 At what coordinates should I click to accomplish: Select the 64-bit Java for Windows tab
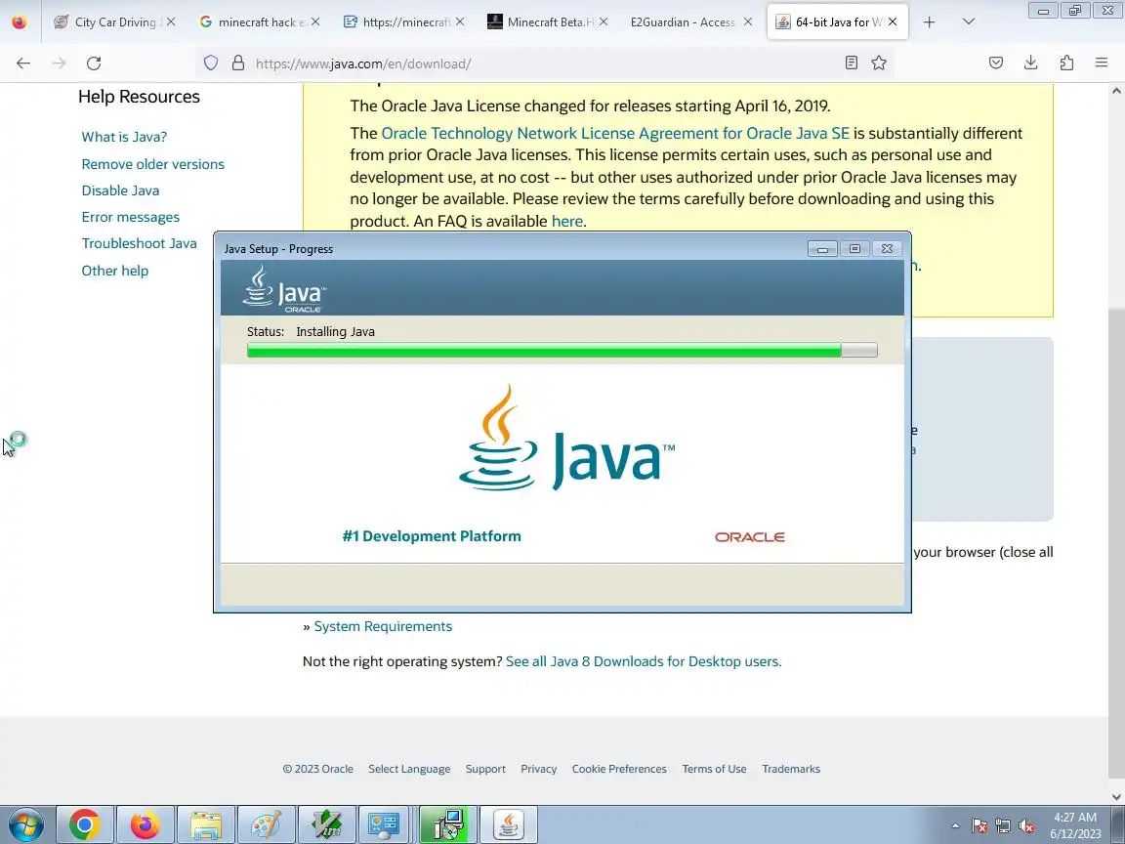pos(837,21)
